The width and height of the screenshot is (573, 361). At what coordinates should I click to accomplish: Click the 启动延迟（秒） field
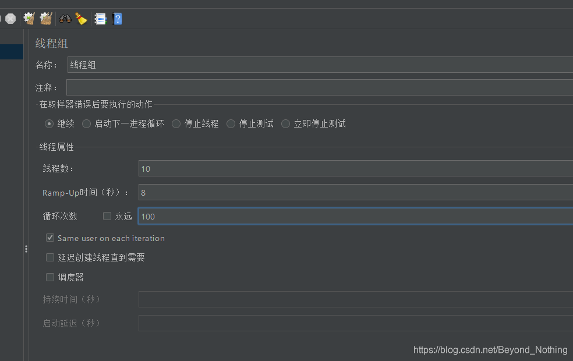pyautogui.click(x=356, y=323)
